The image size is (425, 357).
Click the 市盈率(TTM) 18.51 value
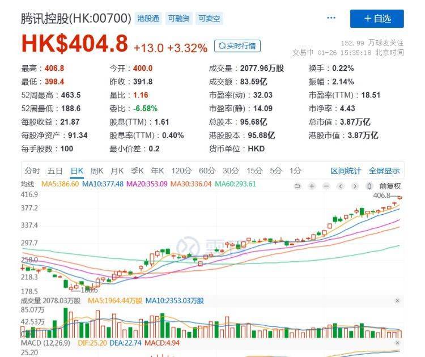(371, 95)
